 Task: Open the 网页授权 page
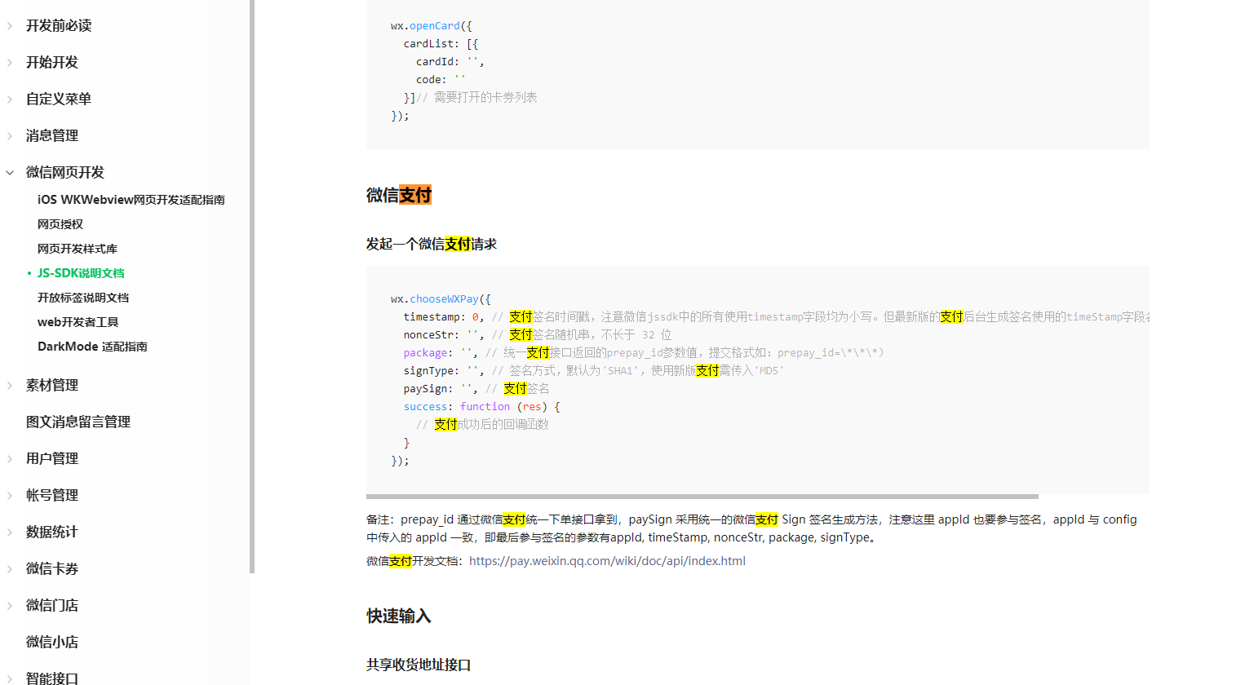[x=60, y=224]
